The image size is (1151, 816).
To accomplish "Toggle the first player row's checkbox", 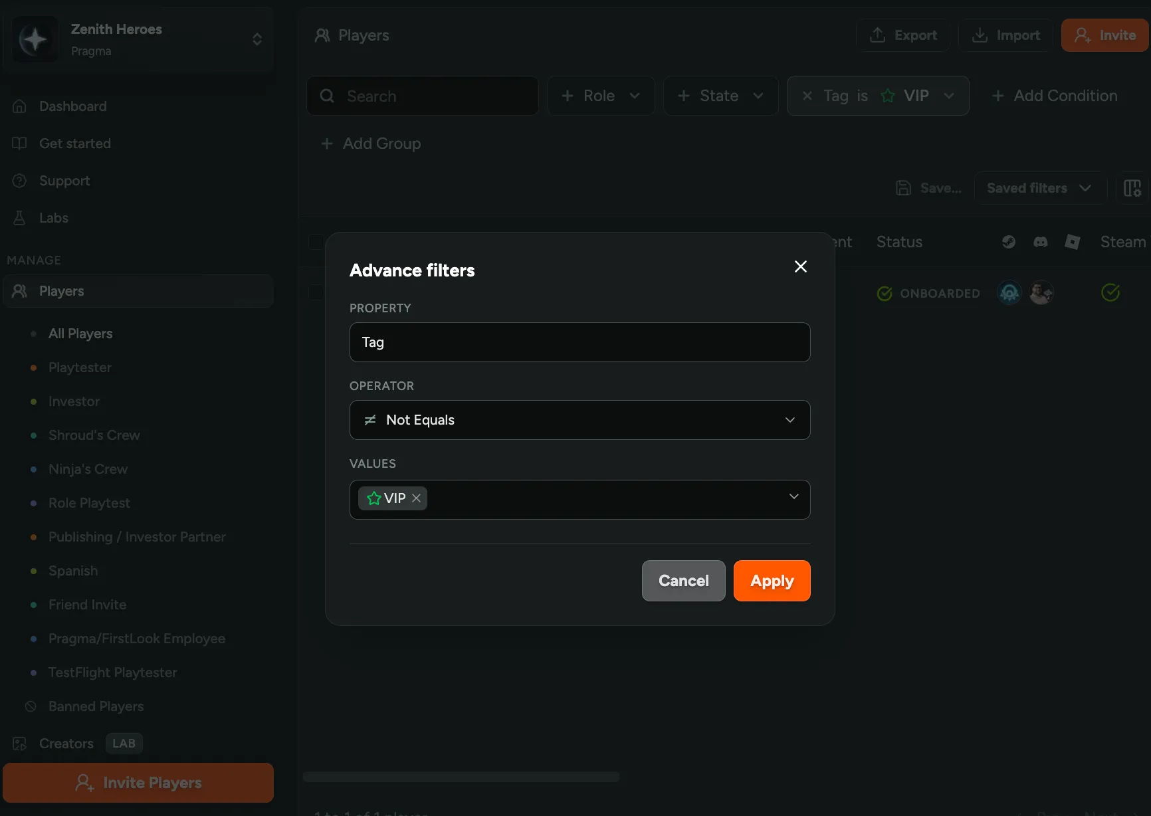I will [316, 293].
